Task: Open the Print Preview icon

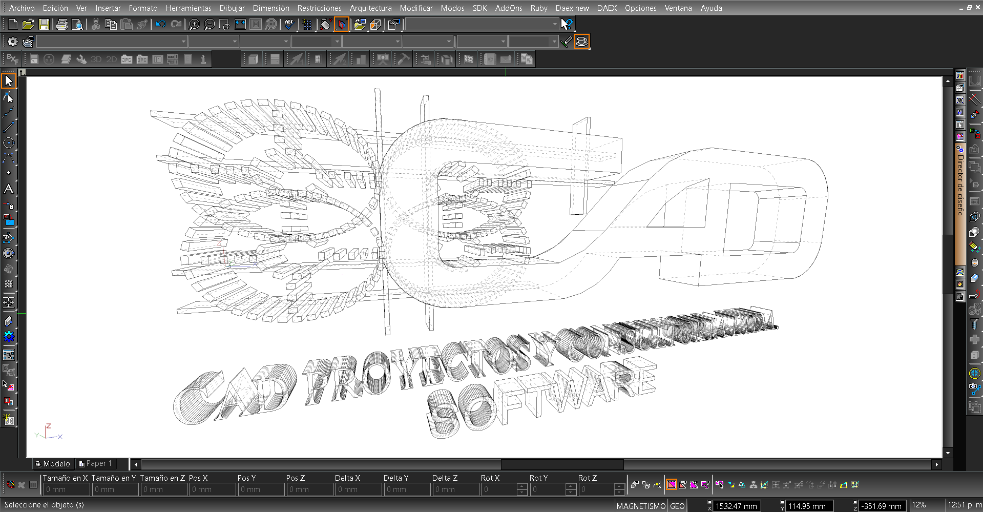Action: click(77, 25)
